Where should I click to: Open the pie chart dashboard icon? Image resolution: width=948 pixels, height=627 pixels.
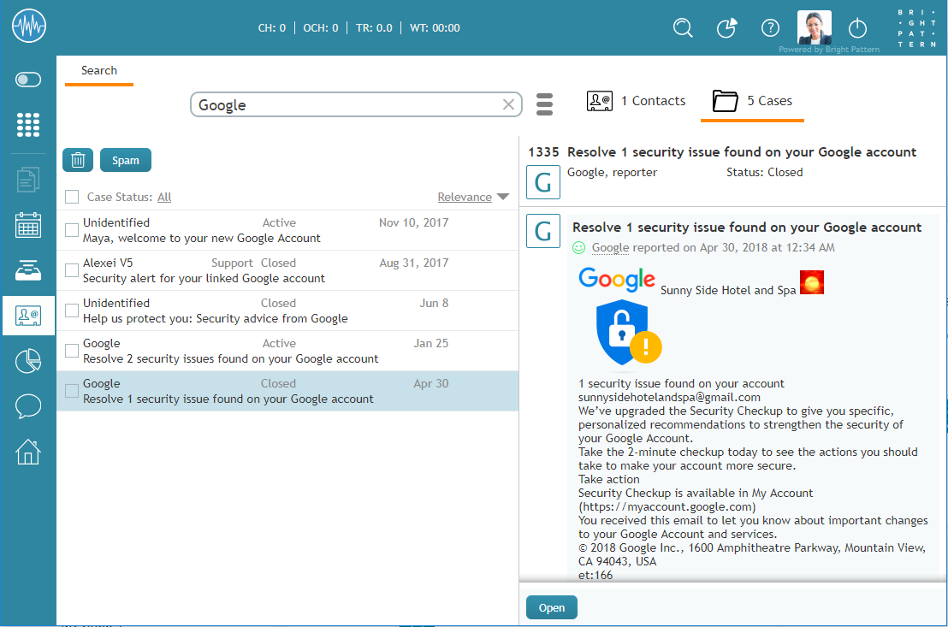tap(28, 361)
